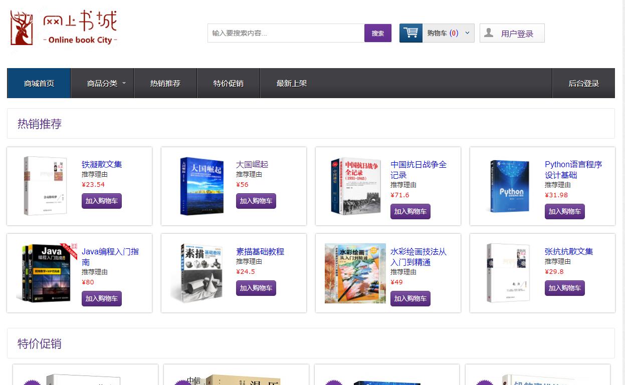This screenshot has width=625, height=385.
Task: Click the shopping cart icon
Action: pyautogui.click(x=410, y=33)
